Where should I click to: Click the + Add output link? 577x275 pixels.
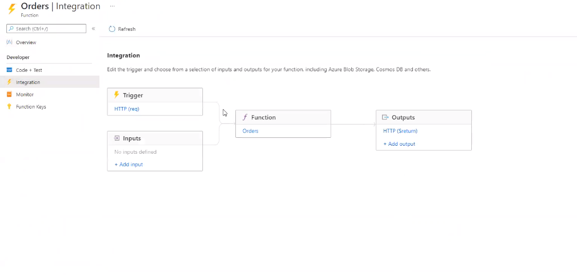click(x=399, y=144)
